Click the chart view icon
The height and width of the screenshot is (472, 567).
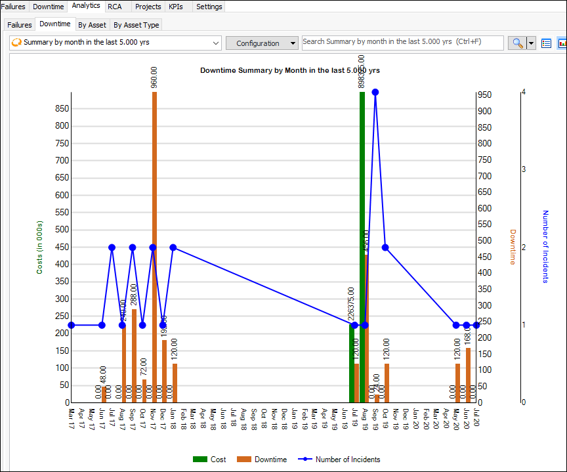tap(562, 43)
